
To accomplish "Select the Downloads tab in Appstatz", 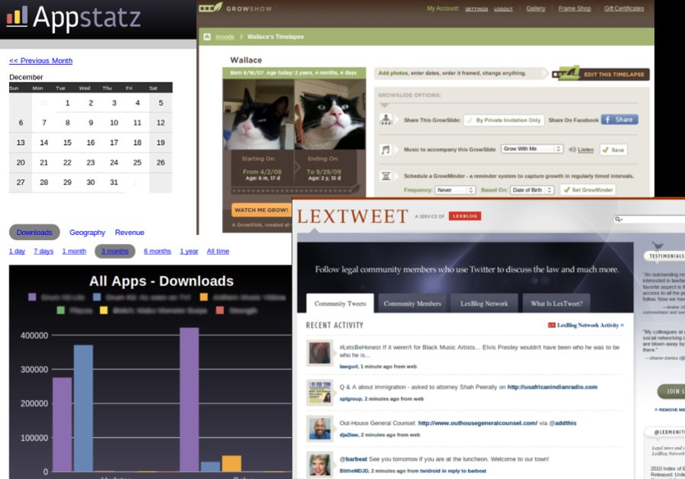I will click(34, 232).
